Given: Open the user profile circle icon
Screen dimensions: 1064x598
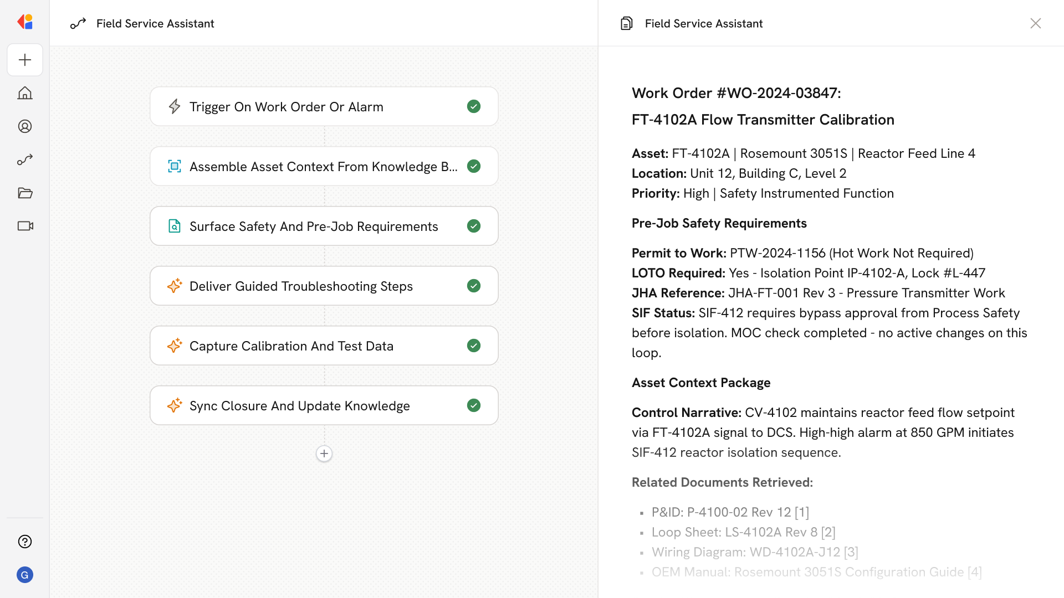Looking at the screenshot, I should pyautogui.click(x=25, y=126).
